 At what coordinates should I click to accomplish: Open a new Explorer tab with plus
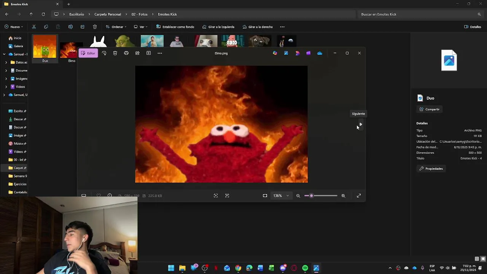pyautogui.click(x=68, y=4)
